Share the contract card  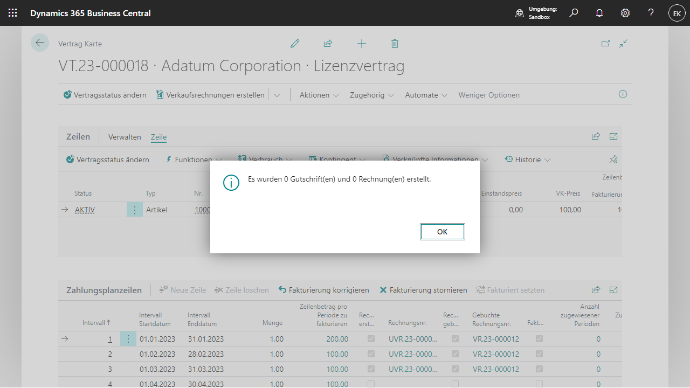328,44
